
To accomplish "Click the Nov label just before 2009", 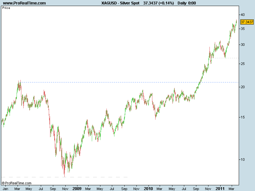I will [65, 189].
